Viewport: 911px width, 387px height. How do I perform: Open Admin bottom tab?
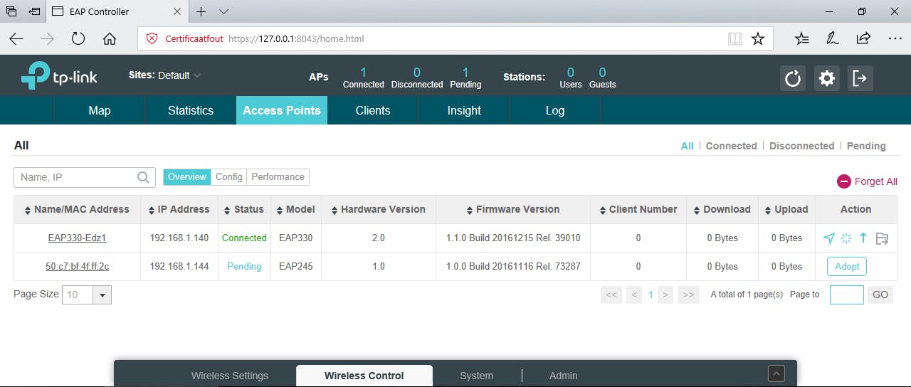tap(564, 376)
